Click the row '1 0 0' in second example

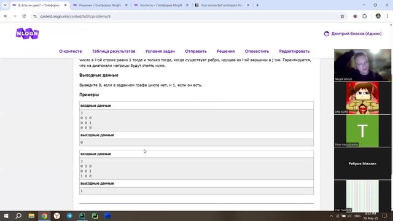pyautogui.click(x=86, y=176)
